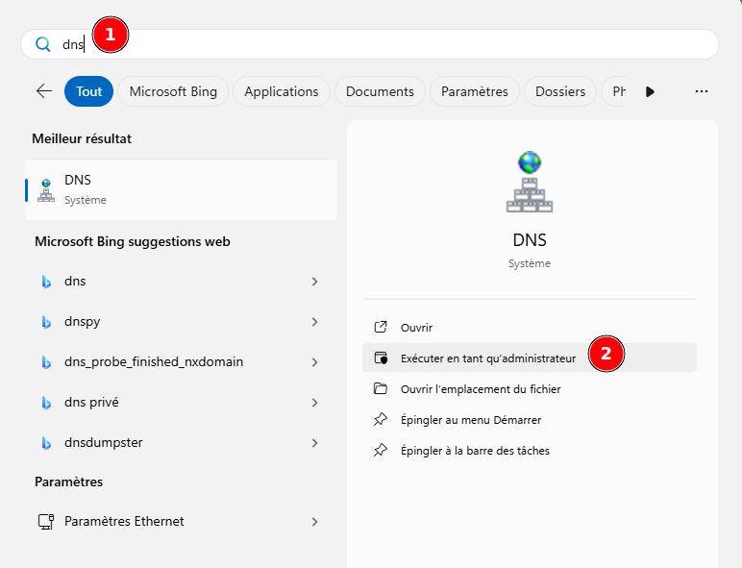Screen dimensions: 742x568
Task: Choose Épingler au menu Démarrer
Action: pos(530,420)
